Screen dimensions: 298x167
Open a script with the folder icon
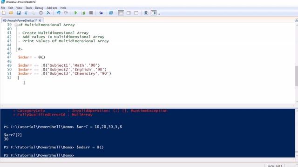pos(11,13)
